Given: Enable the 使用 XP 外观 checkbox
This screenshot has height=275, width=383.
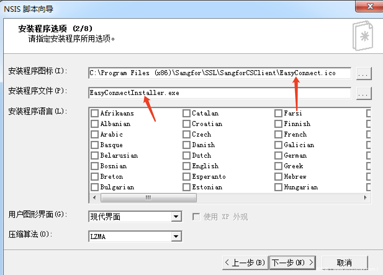Looking at the screenshot, I should point(196,217).
